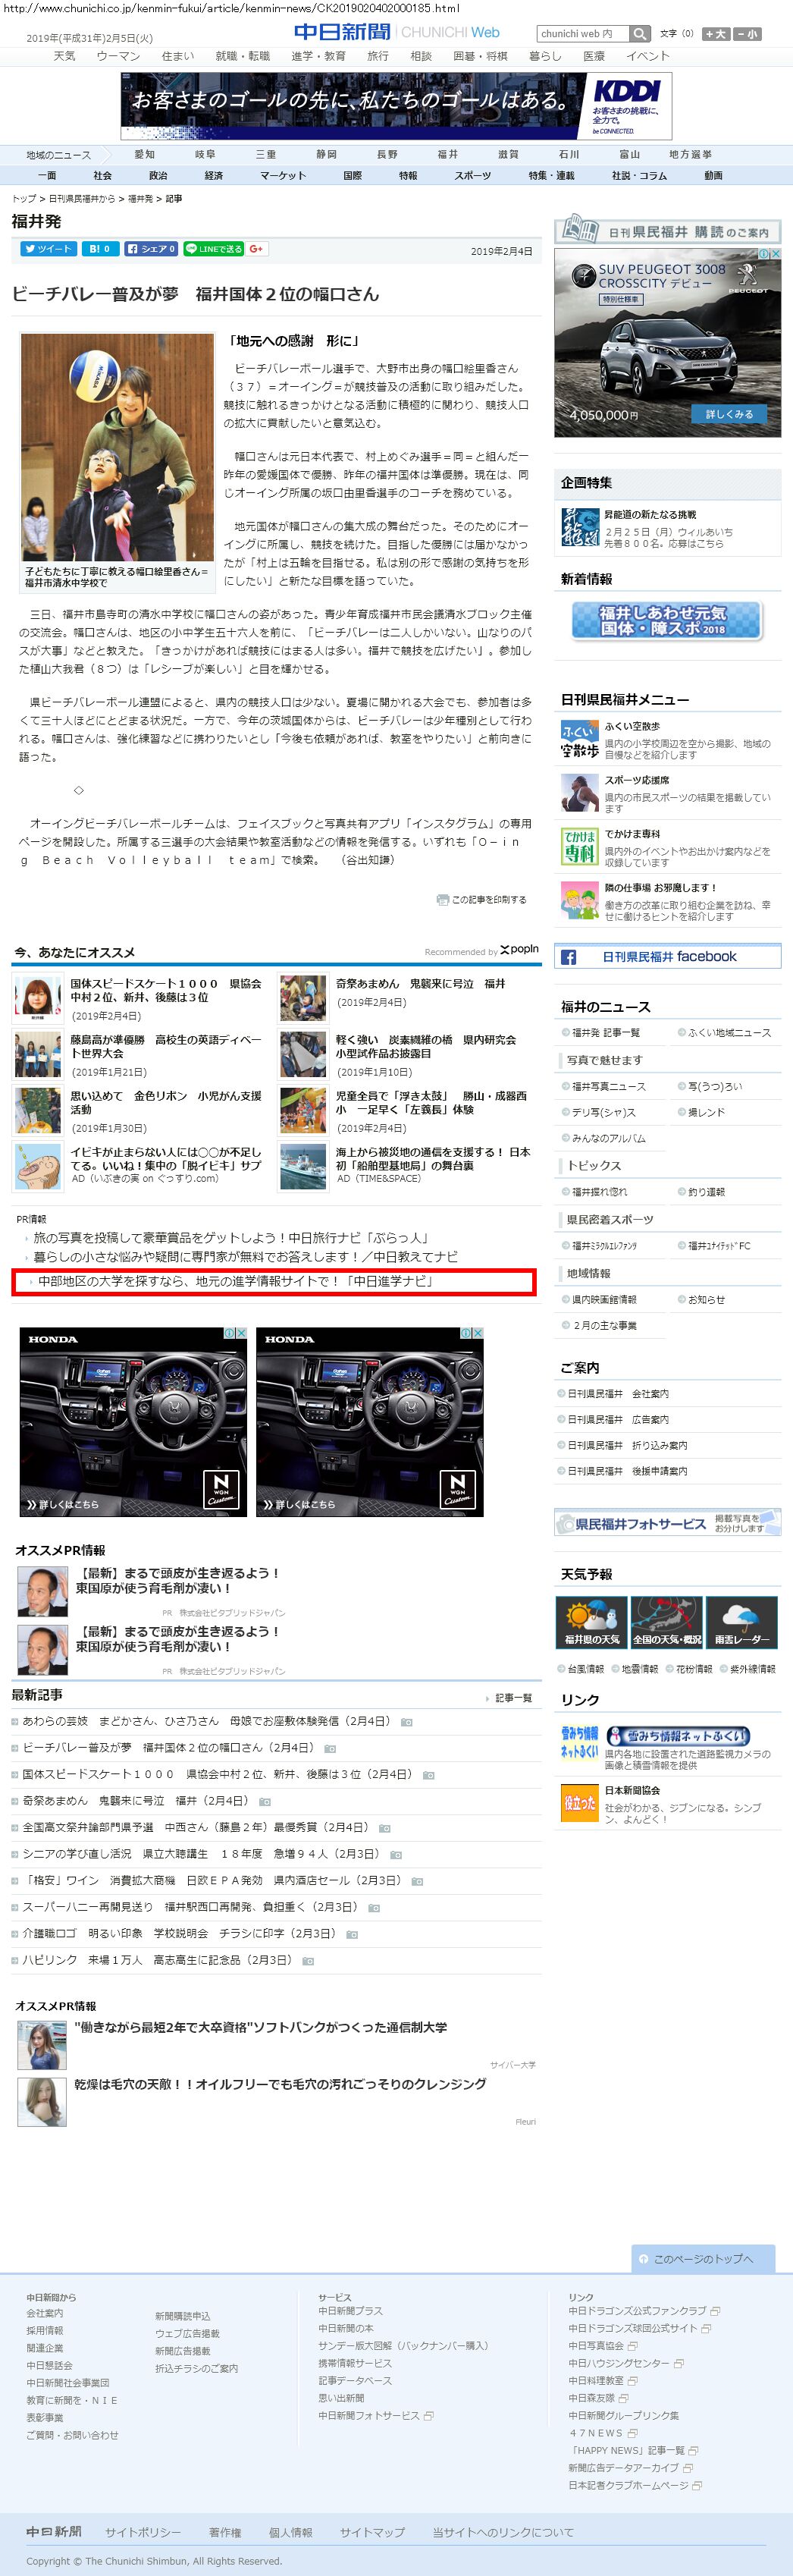Viewport: 793px width, 2576px height.
Task: Click the beach volleyball article photo
Action: [x=117, y=447]
